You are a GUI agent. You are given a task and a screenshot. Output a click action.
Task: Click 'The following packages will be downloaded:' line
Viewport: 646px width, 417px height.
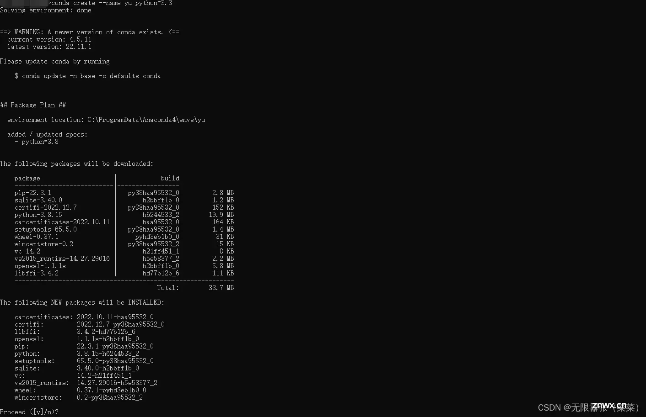pos(77,164)
